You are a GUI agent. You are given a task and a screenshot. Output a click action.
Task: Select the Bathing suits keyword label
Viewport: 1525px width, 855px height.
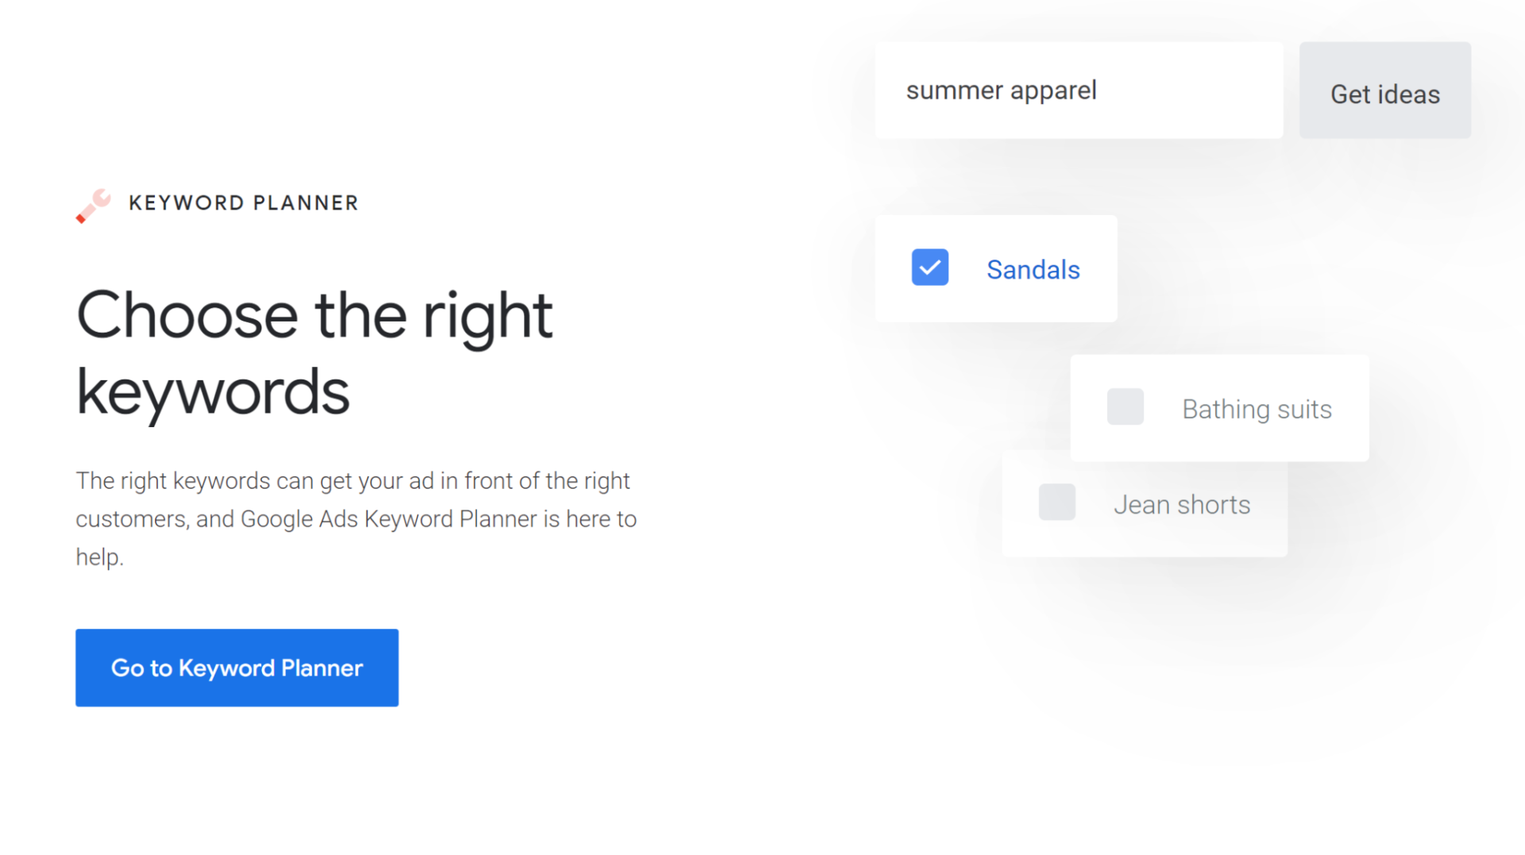(1257, 410)
